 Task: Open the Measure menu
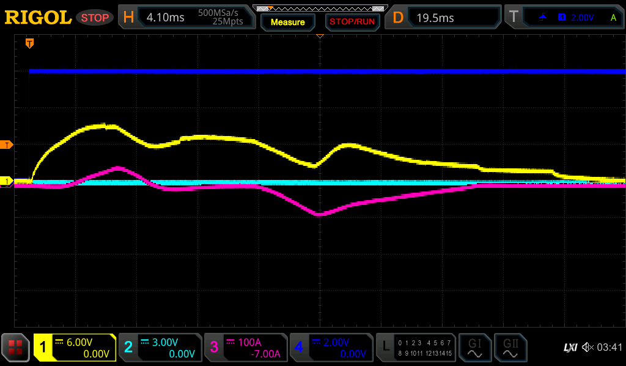coord(287,22)
